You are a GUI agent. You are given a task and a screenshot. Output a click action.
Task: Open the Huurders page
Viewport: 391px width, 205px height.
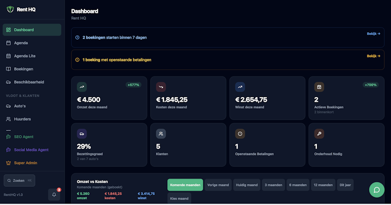pyautogui.click(x=32, y=119)
